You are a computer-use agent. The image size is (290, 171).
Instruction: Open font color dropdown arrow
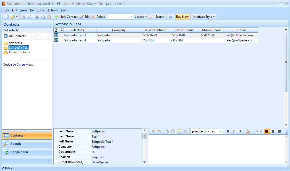point(252,131)
